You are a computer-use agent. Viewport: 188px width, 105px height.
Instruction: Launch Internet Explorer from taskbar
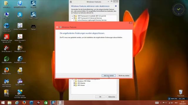[17, 103]
